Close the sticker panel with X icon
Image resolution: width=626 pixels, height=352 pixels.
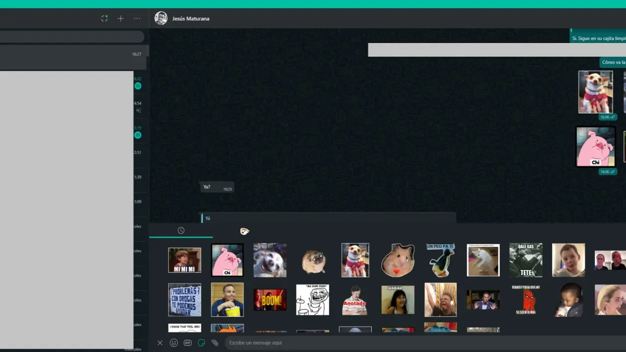[160, 343]
